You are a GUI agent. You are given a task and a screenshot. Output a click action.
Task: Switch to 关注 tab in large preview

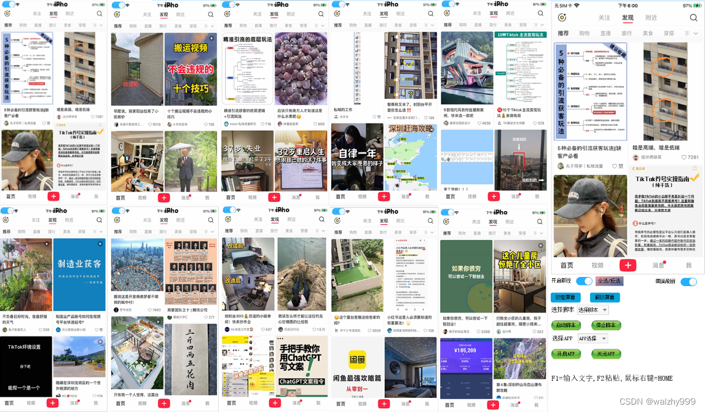click(604, 18)
